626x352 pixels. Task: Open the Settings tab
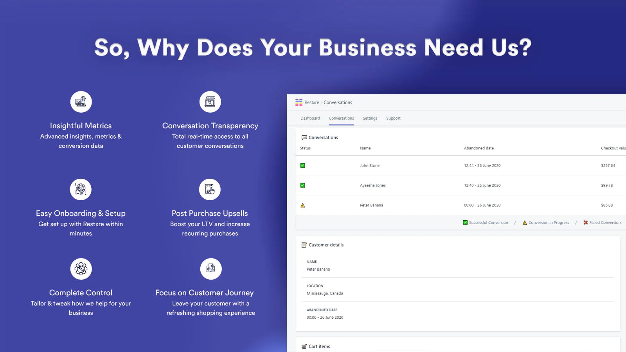[x=370, y=118]
